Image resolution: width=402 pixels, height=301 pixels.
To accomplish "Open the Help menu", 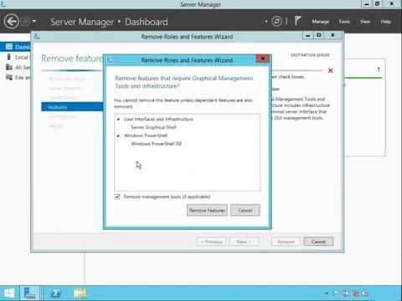I will [x=385, y=22].
